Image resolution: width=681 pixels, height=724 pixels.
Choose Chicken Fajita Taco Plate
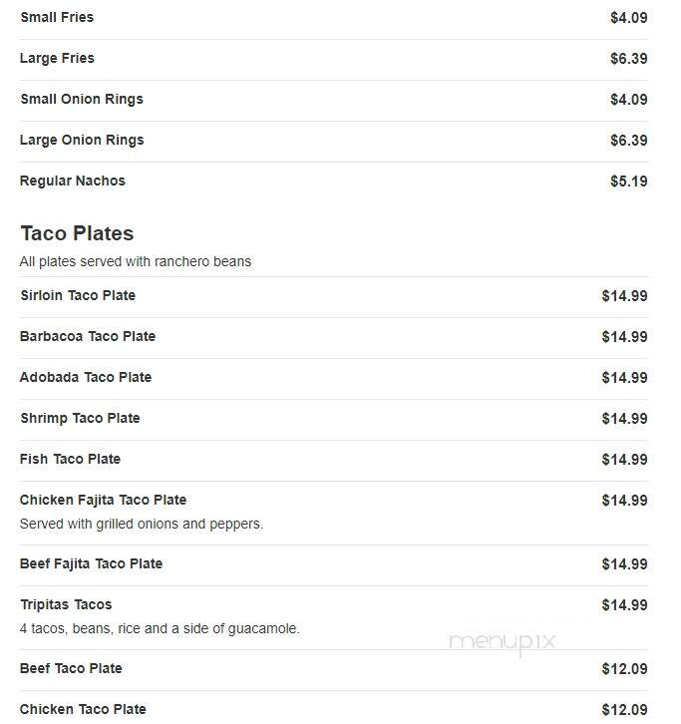coord(333,513)
